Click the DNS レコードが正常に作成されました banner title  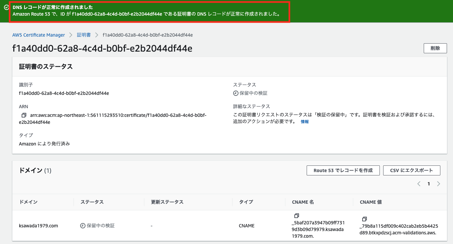pyautogui.click(x=53, y=7)
